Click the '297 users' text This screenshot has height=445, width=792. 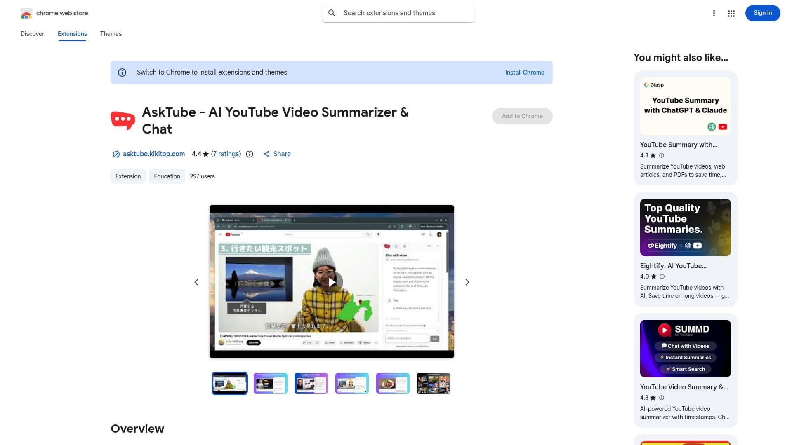coord(202,176)
